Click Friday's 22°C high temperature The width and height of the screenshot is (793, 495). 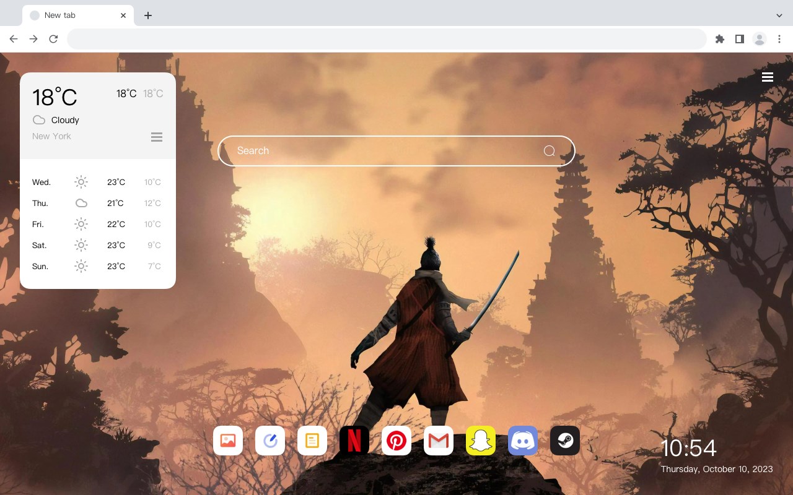tap(116, 224)
